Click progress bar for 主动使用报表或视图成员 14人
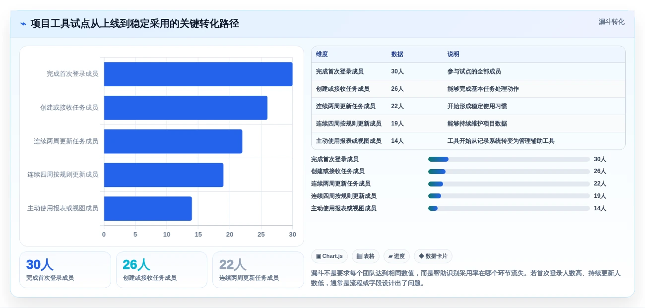 tap(509, 208)
